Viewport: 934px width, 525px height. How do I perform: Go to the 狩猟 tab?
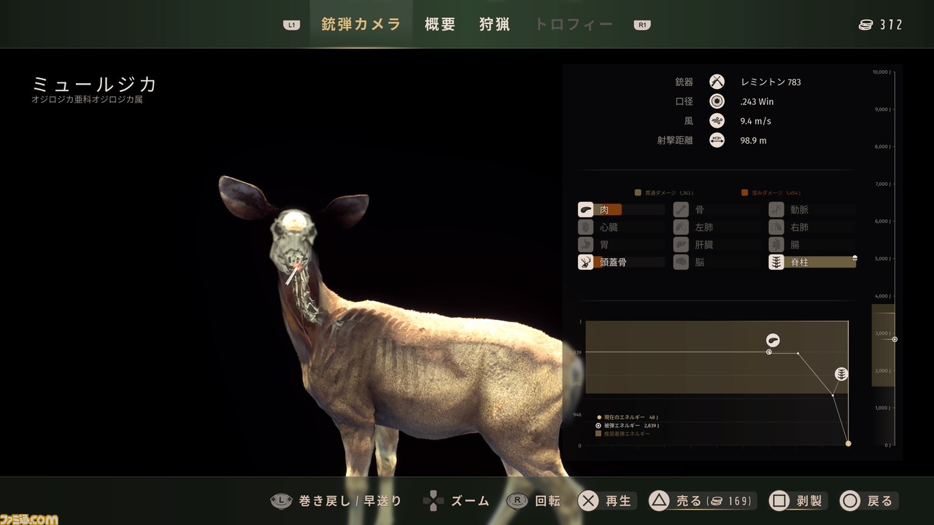(495, 24)
